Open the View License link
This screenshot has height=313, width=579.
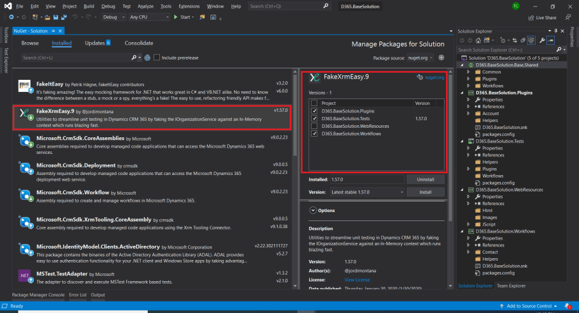point(357,279)
